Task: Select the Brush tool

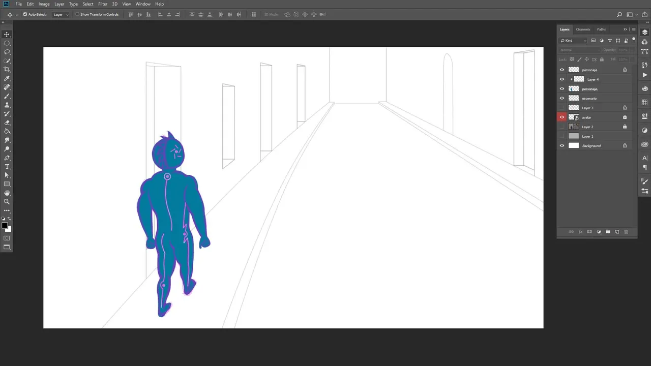Action: point(7,96)
